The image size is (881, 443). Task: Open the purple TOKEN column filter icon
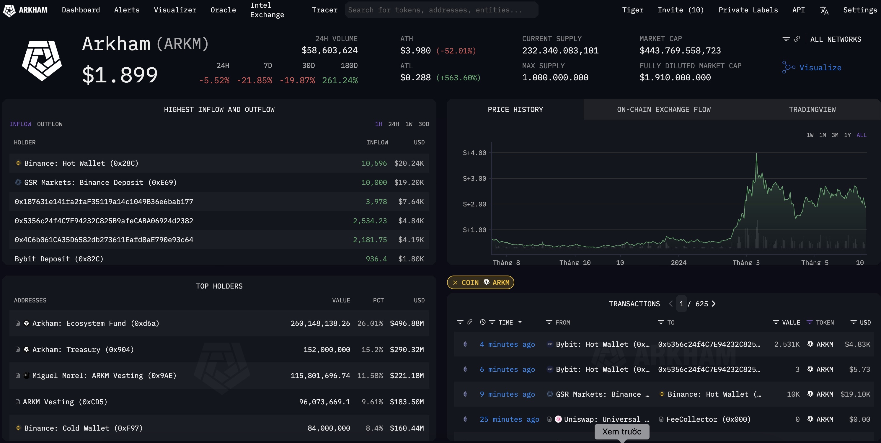[809, 322]
